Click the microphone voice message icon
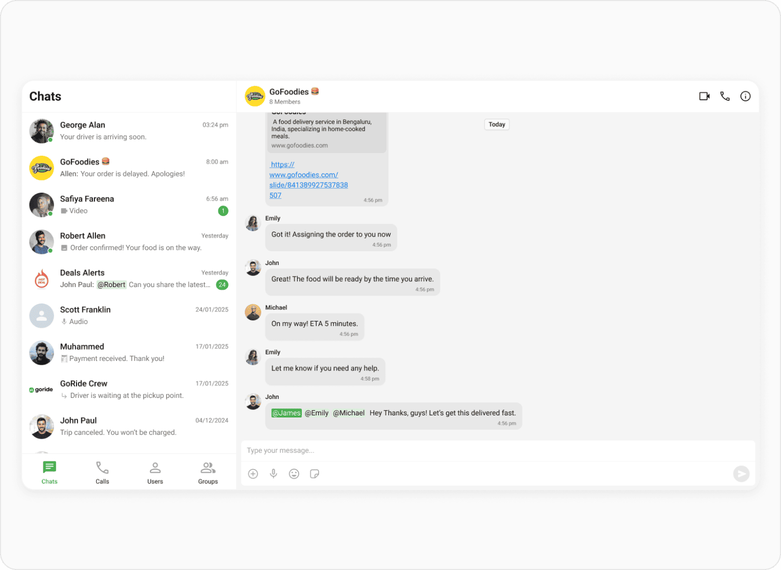This screenshot has width=781, height=570. pyautogui.click(x=273, y=474)
